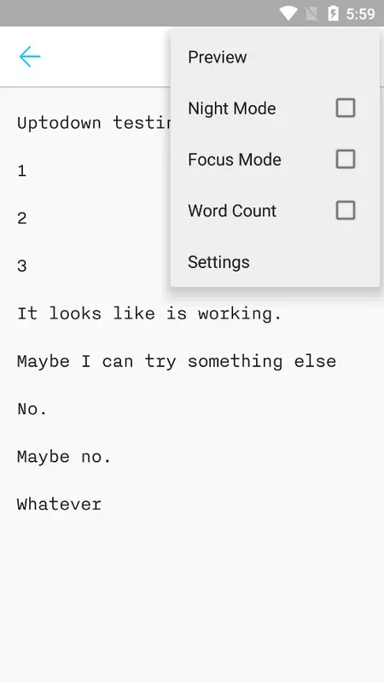Place cursor at 'Maybe I can try something else'

pos(177,361)
